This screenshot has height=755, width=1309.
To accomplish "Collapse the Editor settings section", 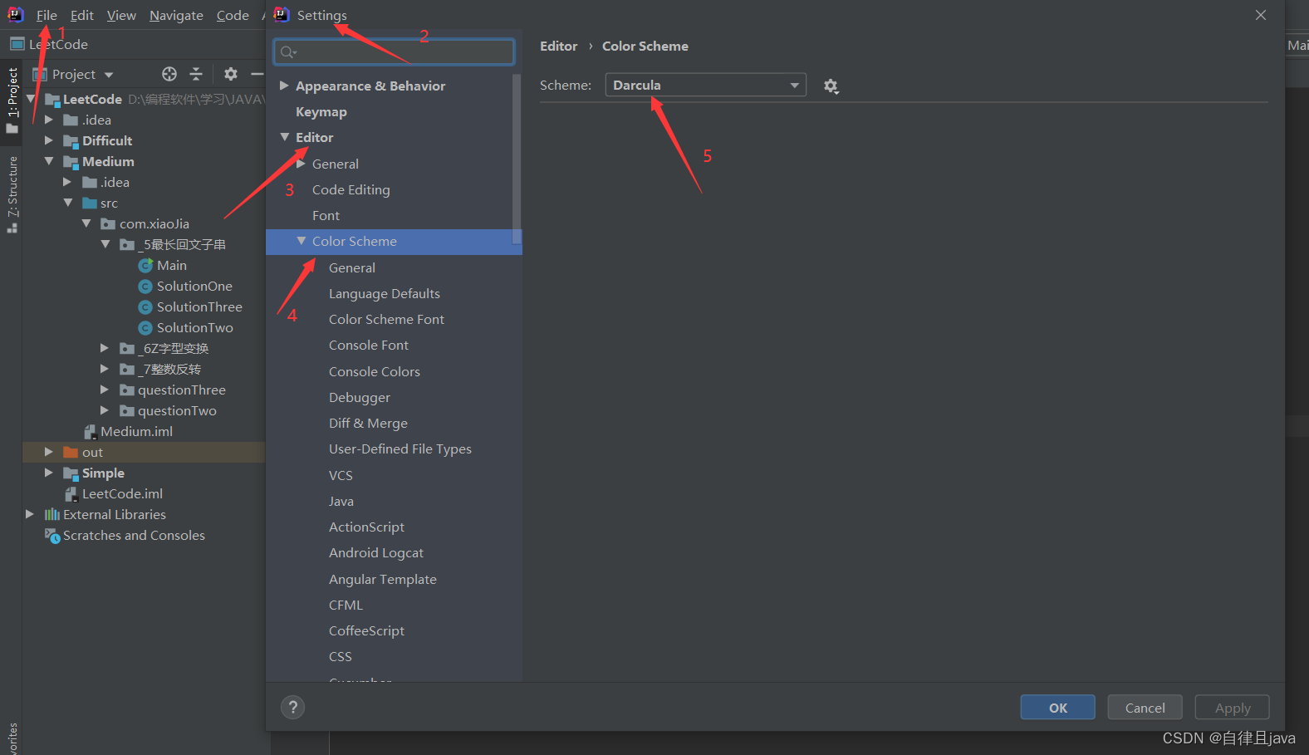I will click(284, 137).
